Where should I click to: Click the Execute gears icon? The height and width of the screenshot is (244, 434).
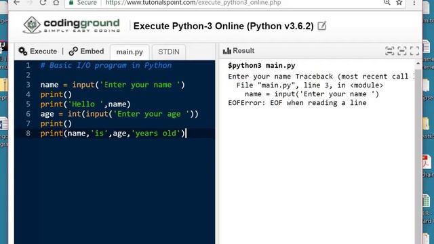click(22, 52)
